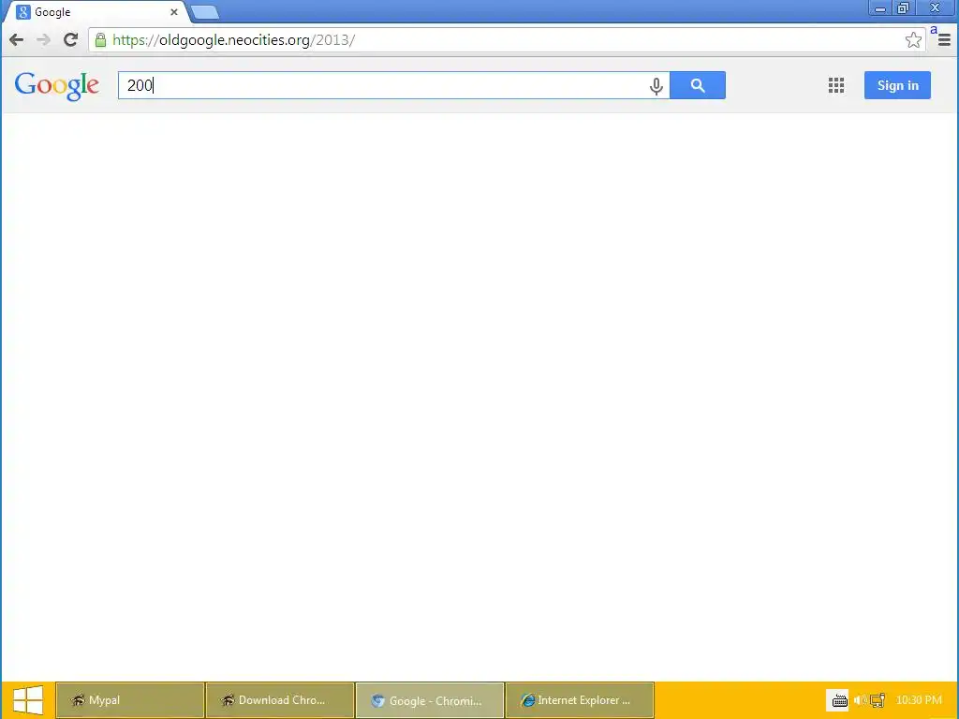Select the Google browser tab
The height and width of the screenshot is (719, 959).
96,12
